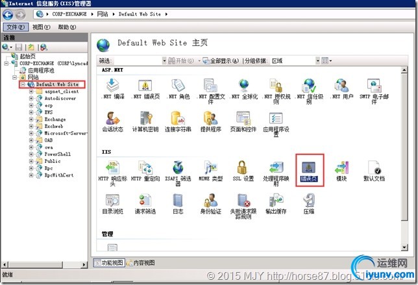Go back with the navigation arrow
This screenshot has width=418, height=285.
tap(8, 15)
